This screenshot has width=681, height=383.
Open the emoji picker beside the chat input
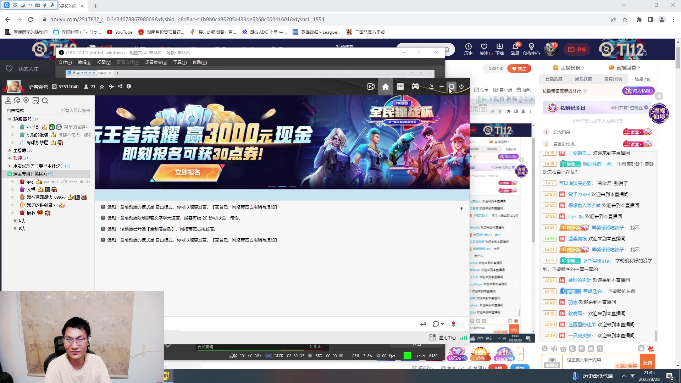coord(545,349)
